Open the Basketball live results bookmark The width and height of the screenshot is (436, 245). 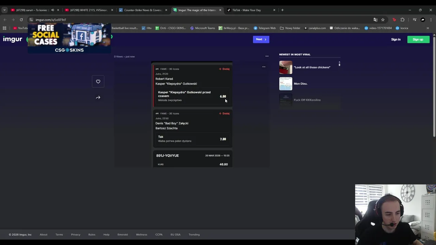(124, 28)
